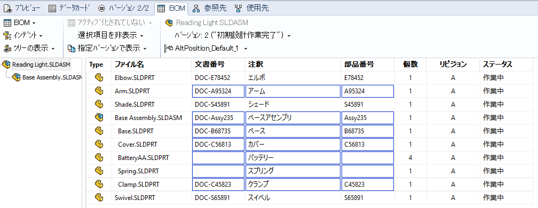Click the quantity 4 for BatteryAA.SLDPRT
The image size is (538, 208).
(x=410, y=158)
